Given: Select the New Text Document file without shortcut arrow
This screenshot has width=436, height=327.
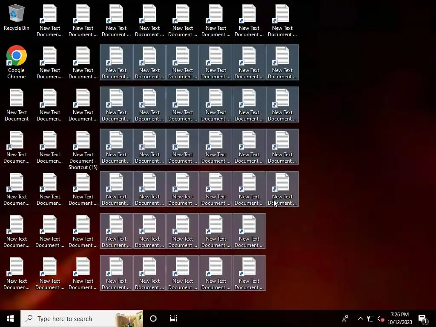Looking at the screenshot, I should tap(17, 105).
